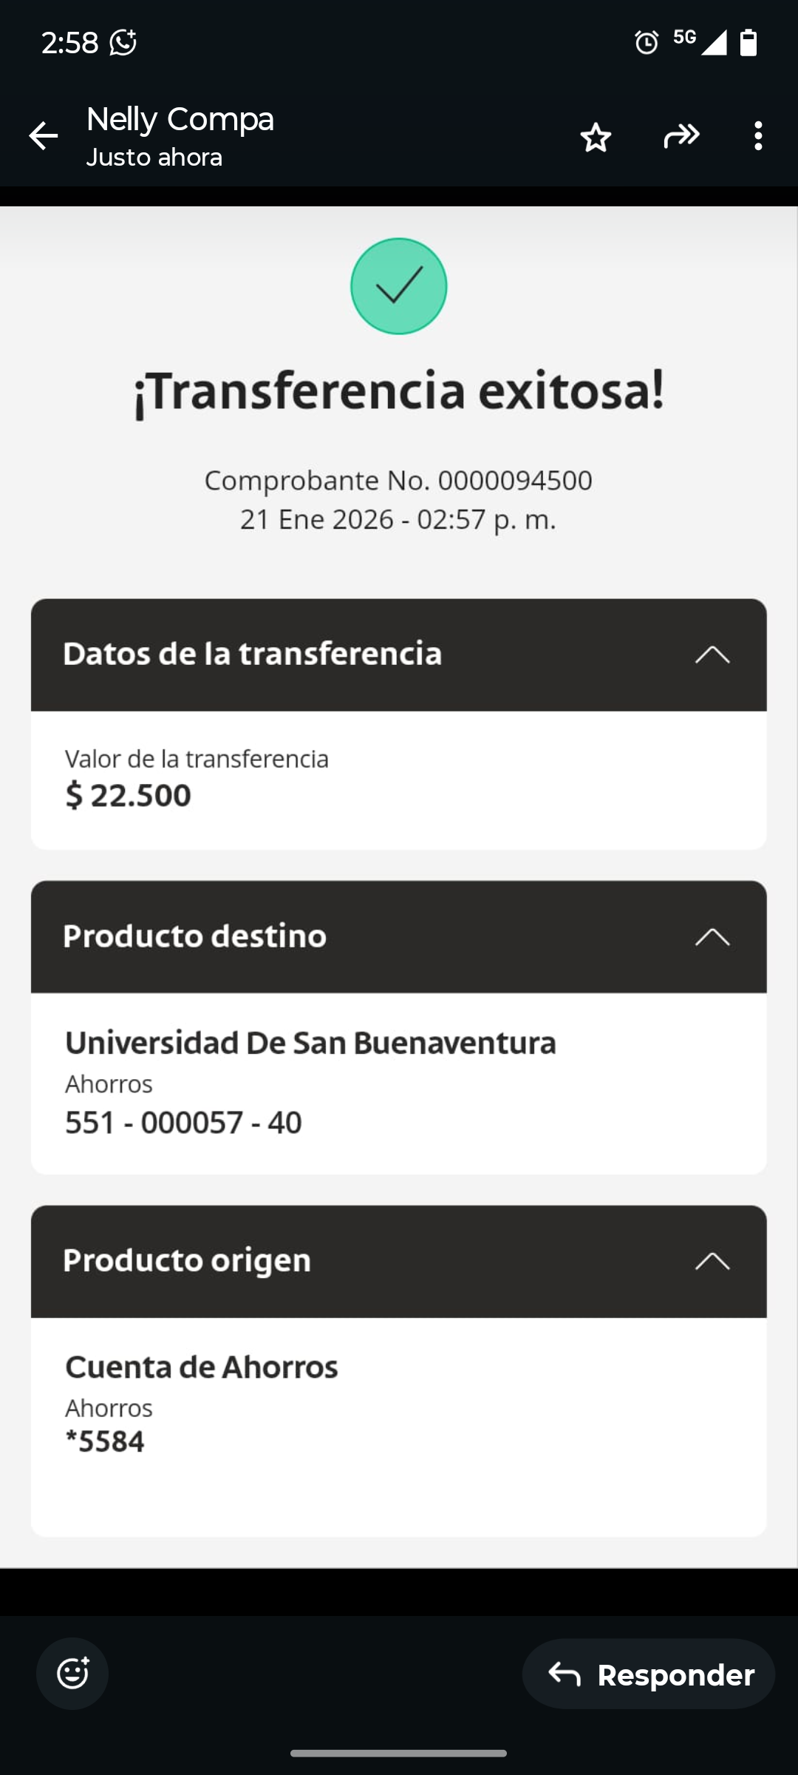Tap the Comprobante No. 0000094500 text
798x1775 pixels.
(x=398, y=481)
